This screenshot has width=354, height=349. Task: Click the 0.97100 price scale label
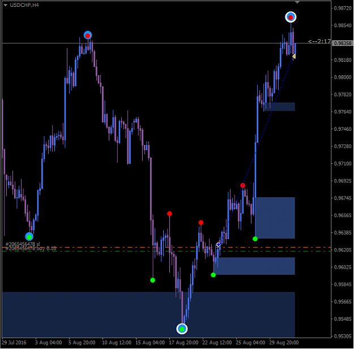(343, 164)
